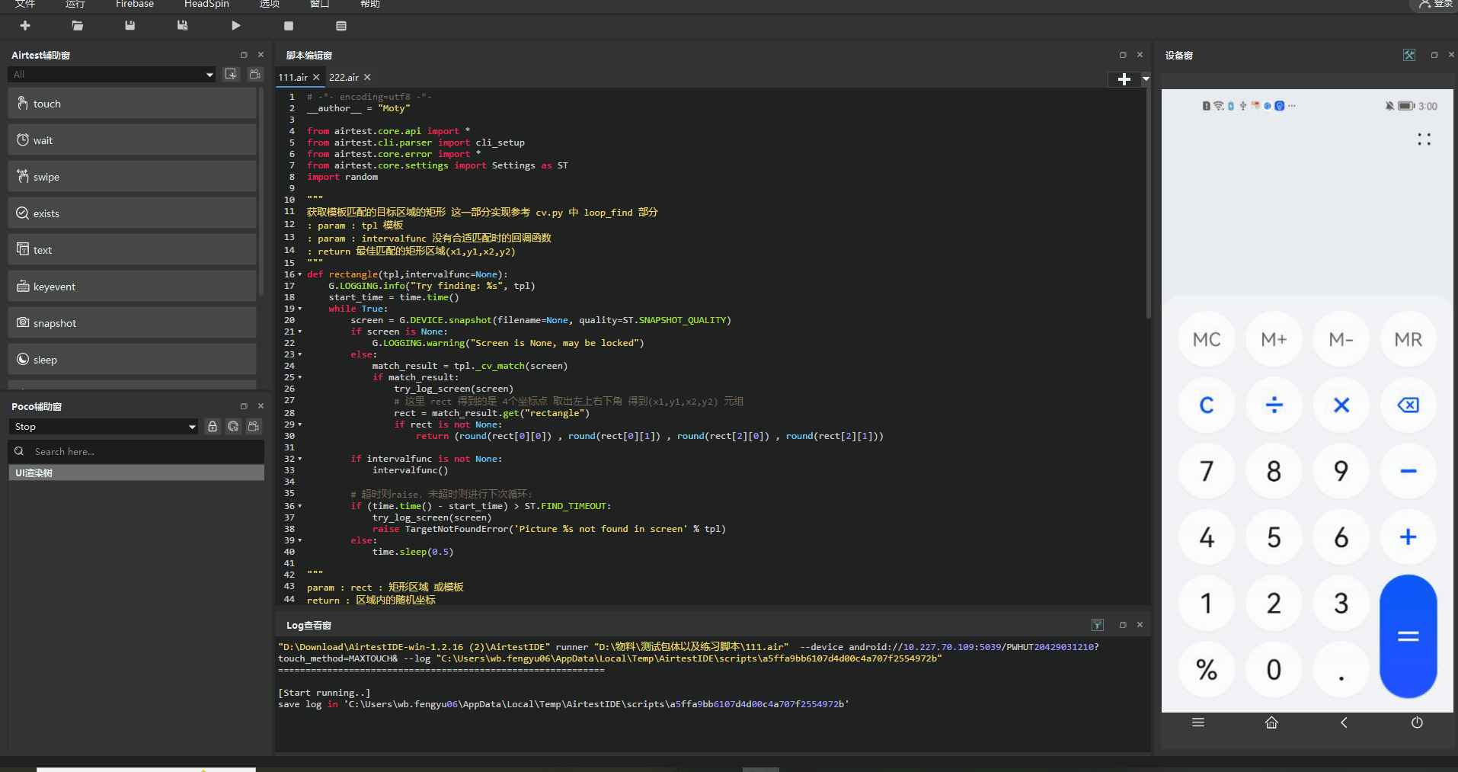
Task: Click the device panel tools icon
Action: [x=1409, y=55]
